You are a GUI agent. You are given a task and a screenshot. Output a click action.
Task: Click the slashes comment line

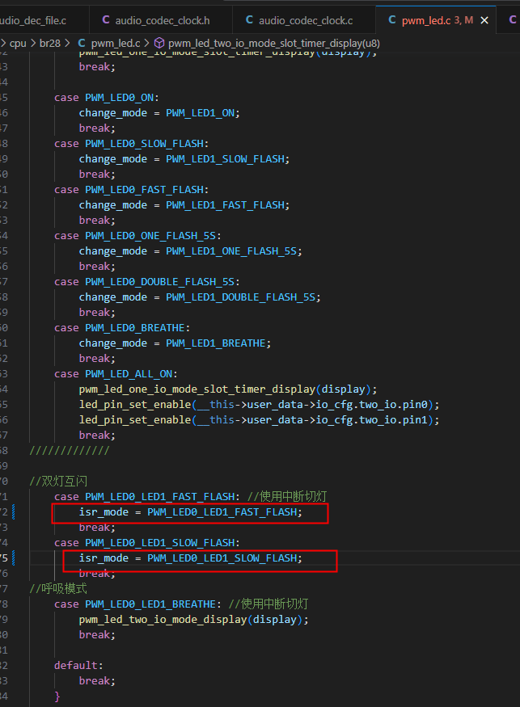click(70, 450)
